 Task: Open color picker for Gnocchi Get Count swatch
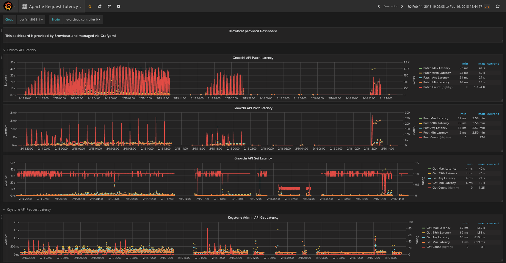[430, 188]
